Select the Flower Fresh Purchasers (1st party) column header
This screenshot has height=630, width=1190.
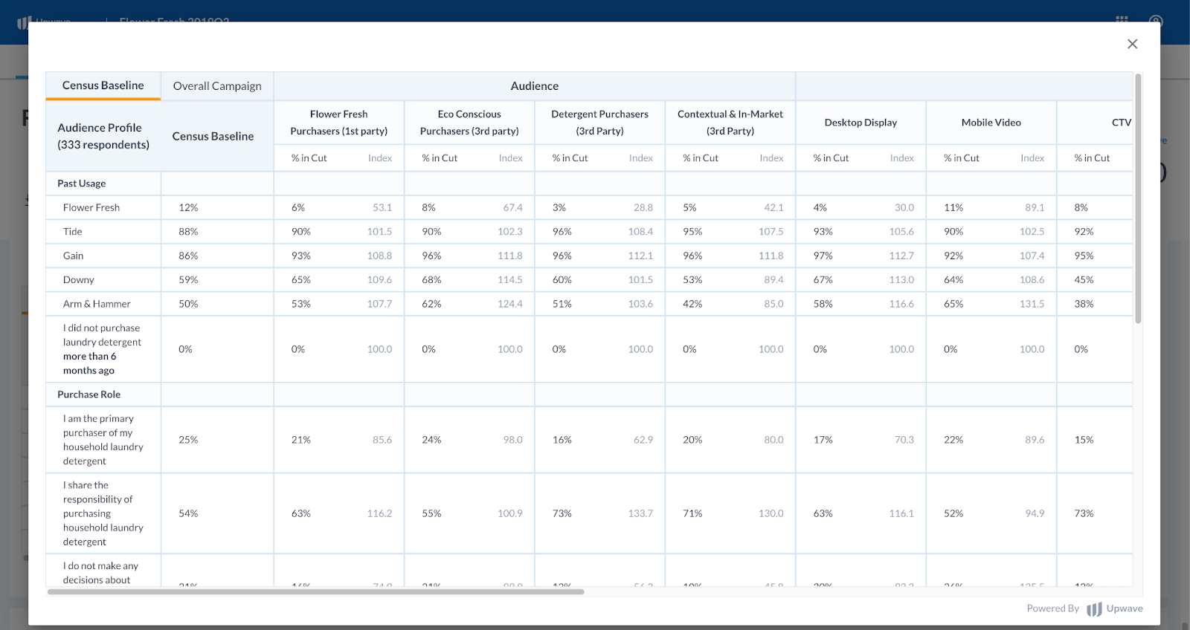[x=339, y=123]
